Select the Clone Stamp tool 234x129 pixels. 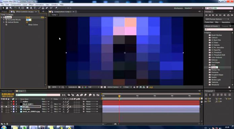pyautogui.click(x=43, y=8)
